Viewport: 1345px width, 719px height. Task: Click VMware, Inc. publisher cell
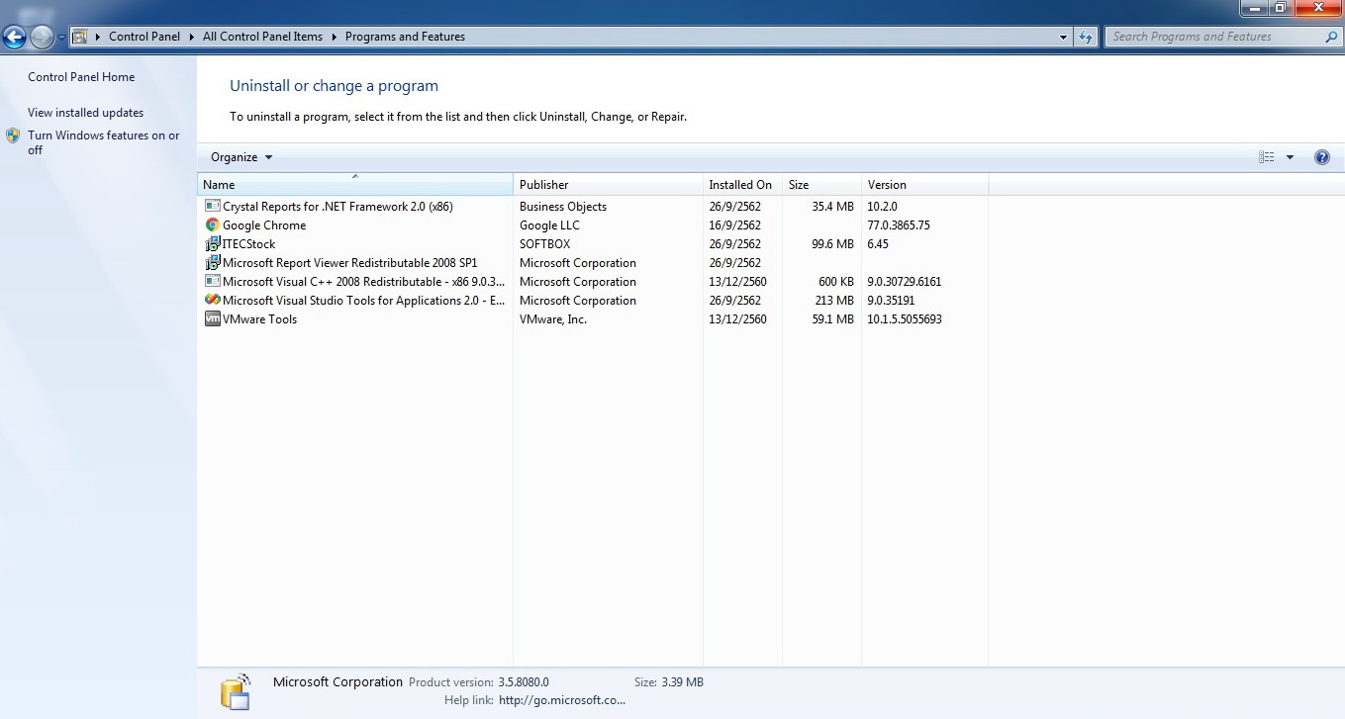[x=553, y=319]
